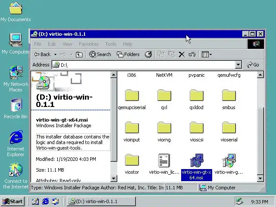The height and width of the screenshot is (207, 276).
Task: Open the Help menu
Action: [128, 44]
